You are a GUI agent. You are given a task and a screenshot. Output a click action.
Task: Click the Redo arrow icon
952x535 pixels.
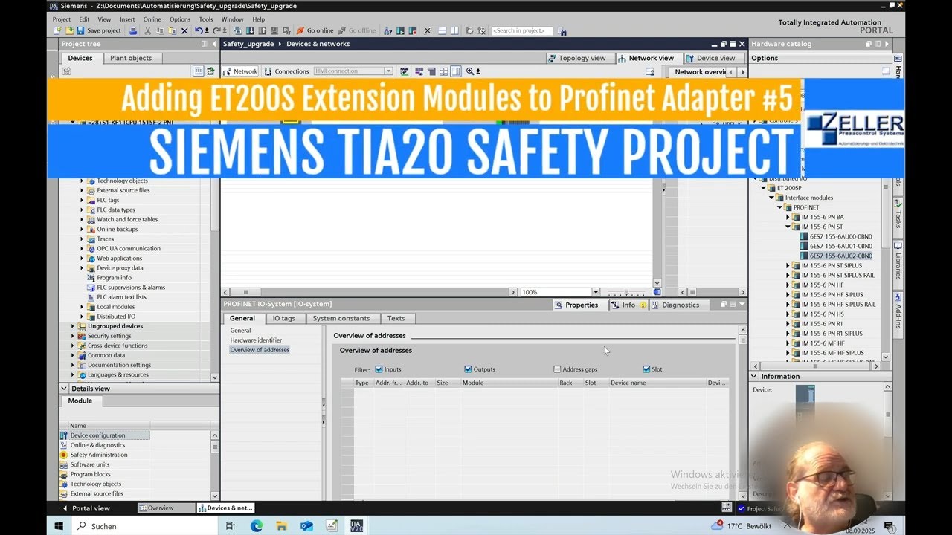pos(216,30)
